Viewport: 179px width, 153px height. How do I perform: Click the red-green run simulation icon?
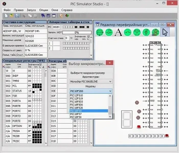click(x=67, y=16)
